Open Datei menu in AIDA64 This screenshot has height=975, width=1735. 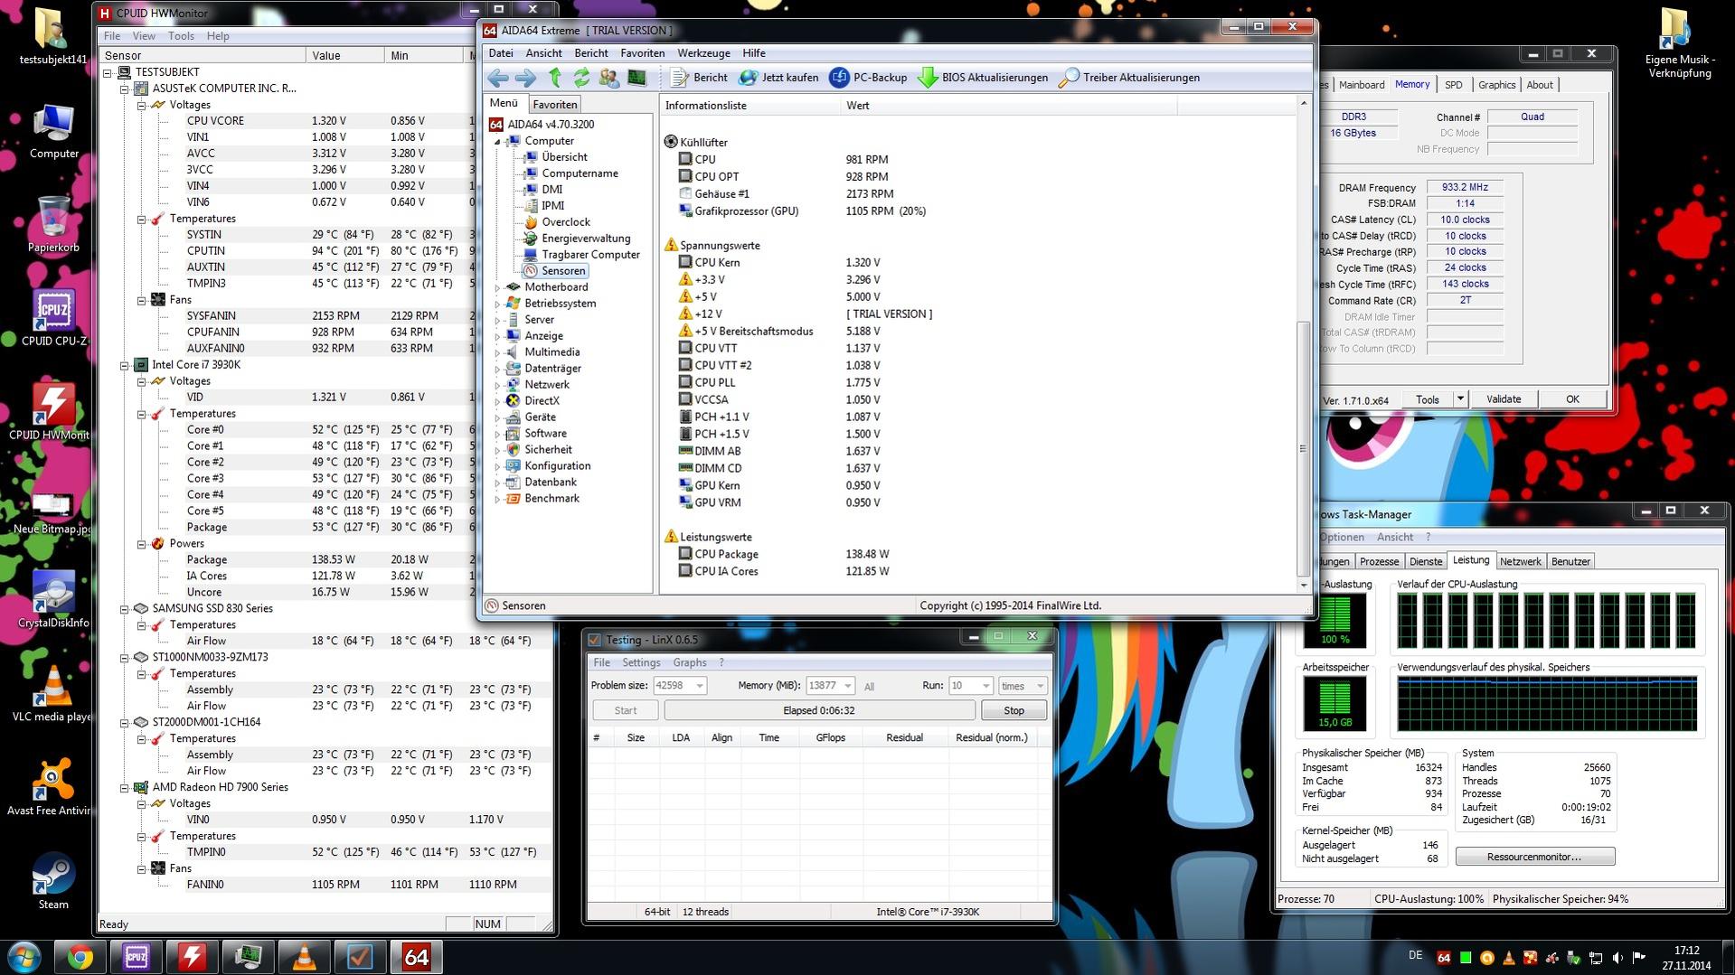coord(501,53)
